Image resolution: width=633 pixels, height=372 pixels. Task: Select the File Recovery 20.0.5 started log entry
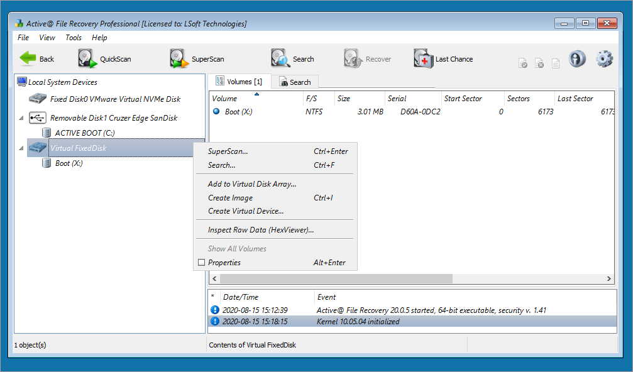[412, 310]
